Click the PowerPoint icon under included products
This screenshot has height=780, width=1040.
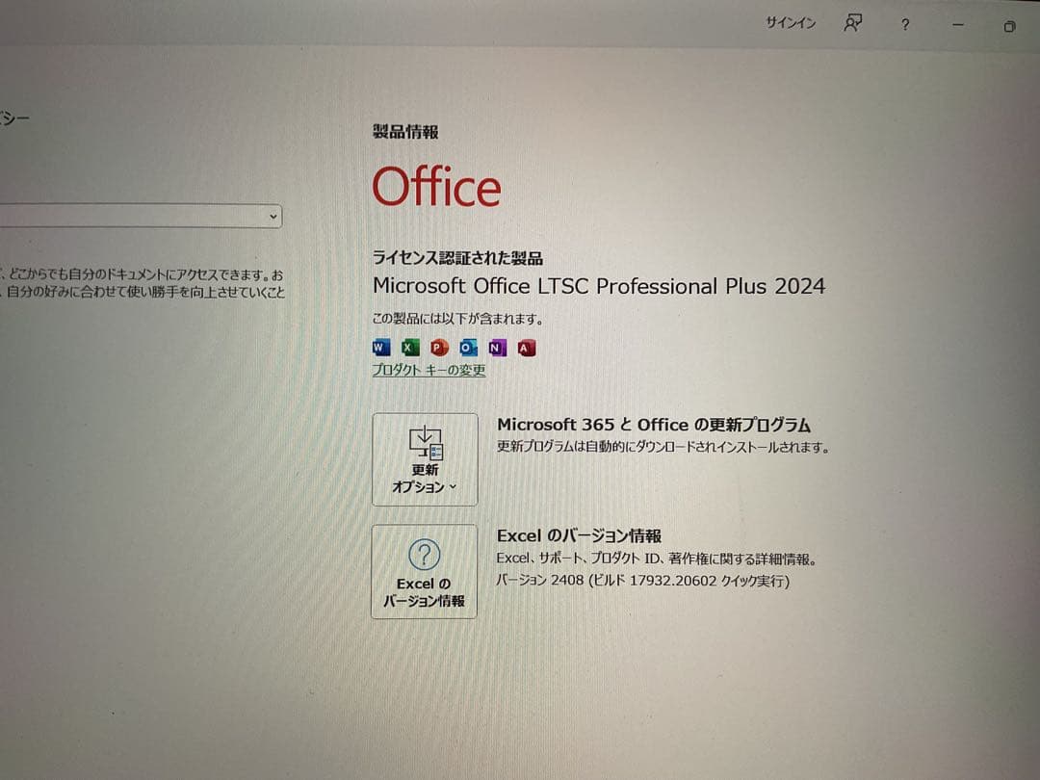point(438,348)
